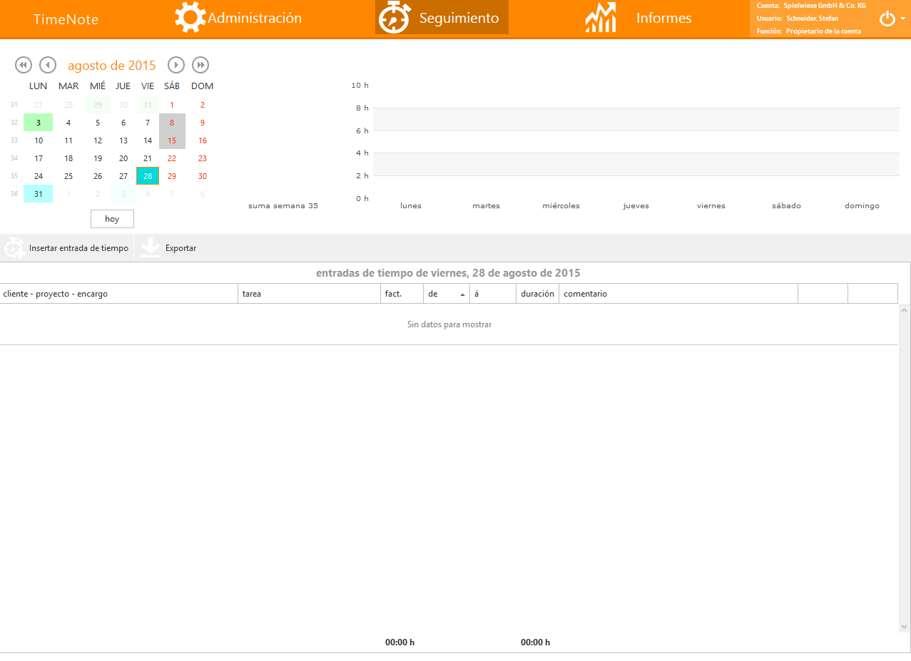Screen dimensions: 911x661
Task: Click the Exportar download icon
Action: click(x=150, y=248)
